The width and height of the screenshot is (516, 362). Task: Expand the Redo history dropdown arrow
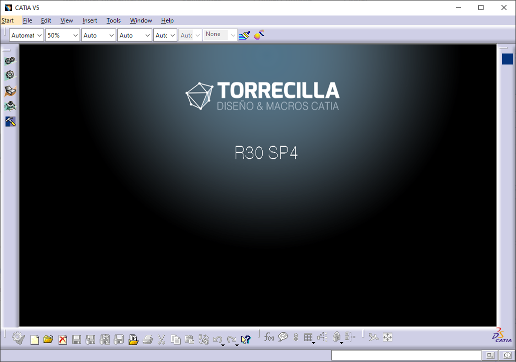point(237,345)
